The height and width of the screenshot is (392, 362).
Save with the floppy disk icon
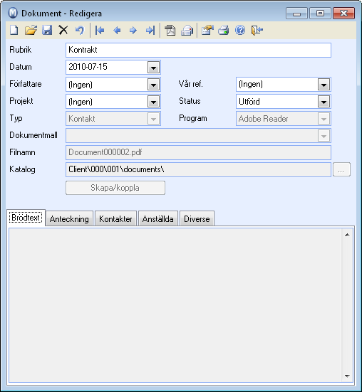47,31
